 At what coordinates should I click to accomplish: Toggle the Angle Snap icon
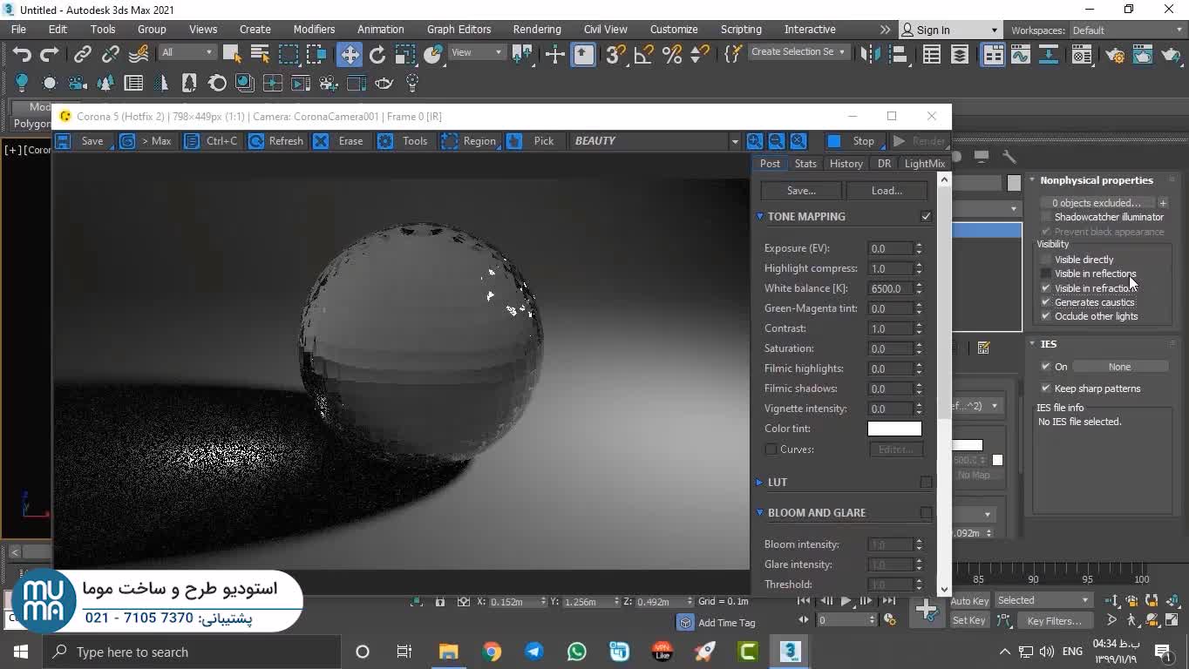[643, 55]
